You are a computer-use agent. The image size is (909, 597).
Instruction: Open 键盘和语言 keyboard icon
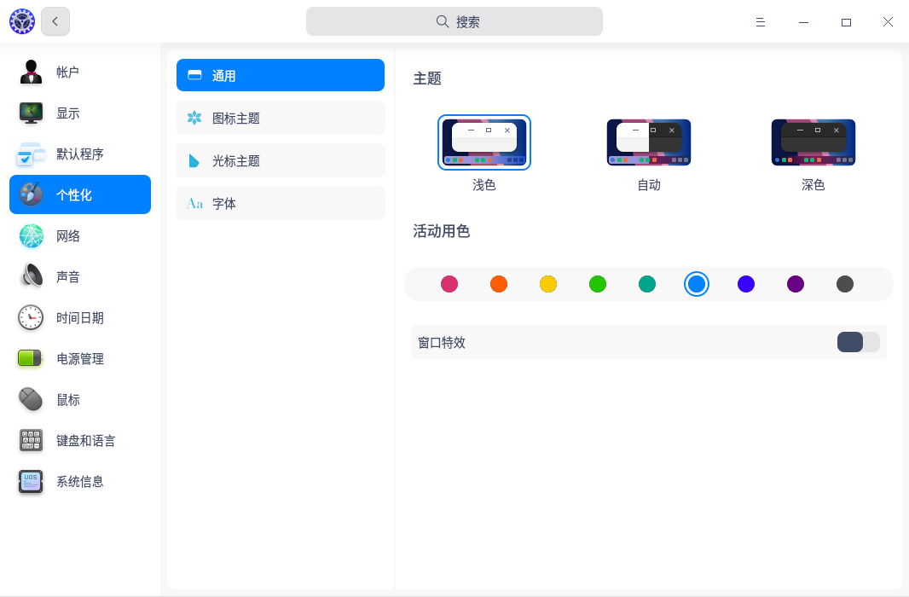click(x=32, y=441)
